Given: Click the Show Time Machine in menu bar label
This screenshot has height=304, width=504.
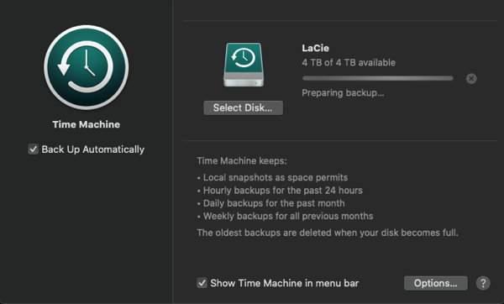Looking at the screenshot, I should [285, 283].
